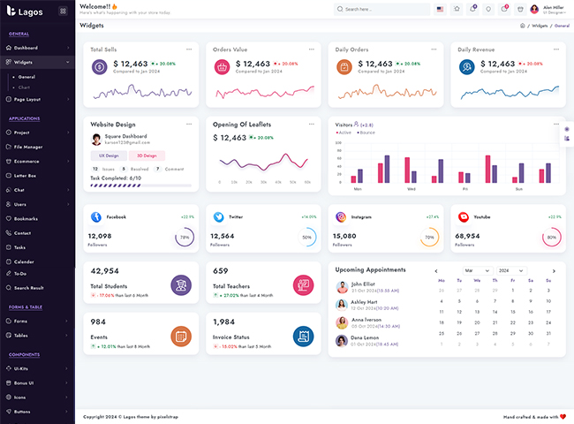Click into the Search here field

click(384, 9)
